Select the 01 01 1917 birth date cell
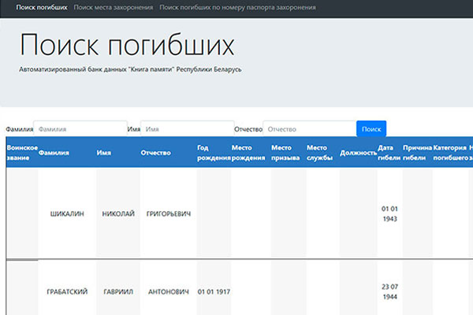 click(214, 291)
